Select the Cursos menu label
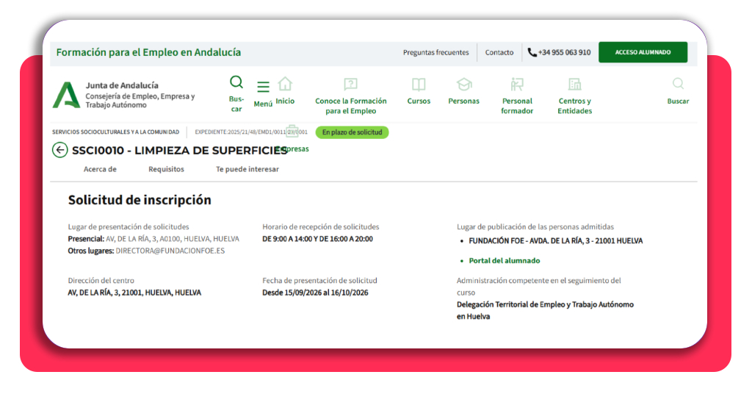752x394 pixels. (419, 101)
